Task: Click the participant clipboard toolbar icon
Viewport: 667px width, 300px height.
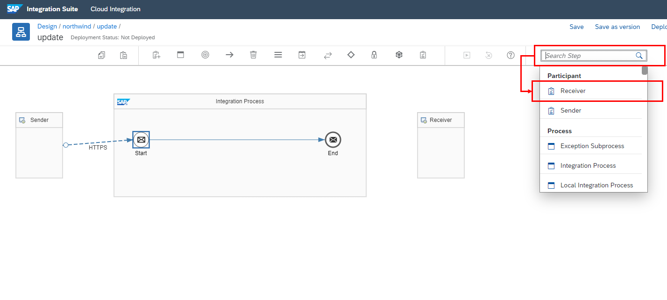Action: tap(423, 55)
